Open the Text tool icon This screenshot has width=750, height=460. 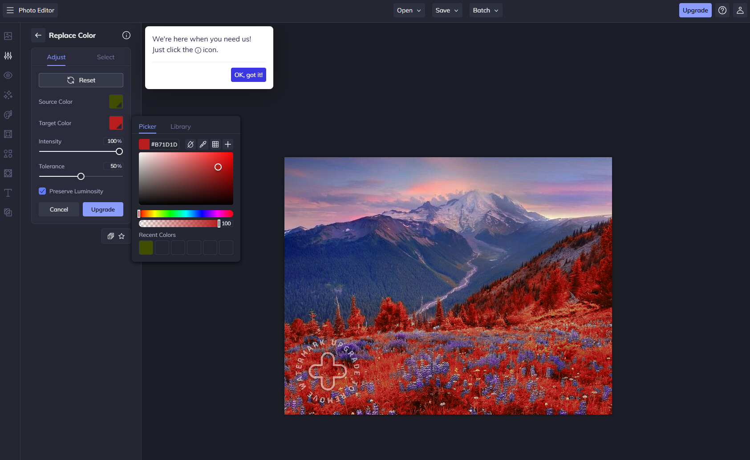point(8,193)
